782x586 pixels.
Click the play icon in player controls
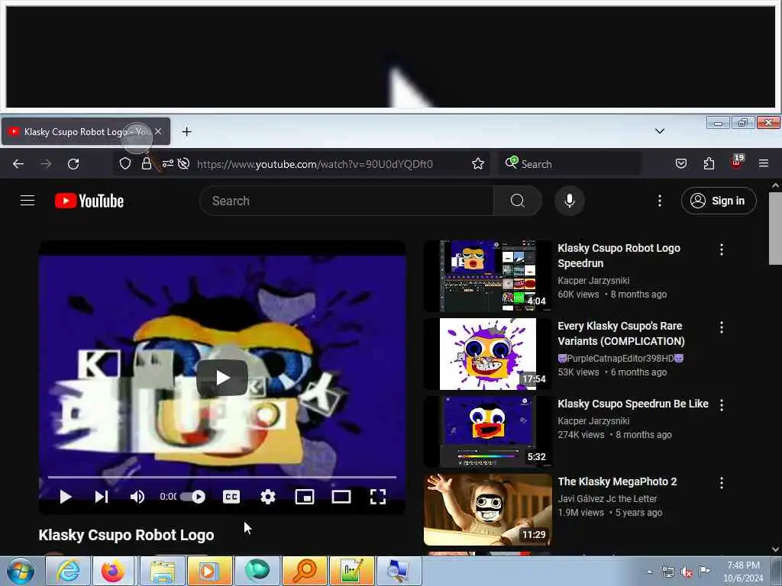coord(66,497)
